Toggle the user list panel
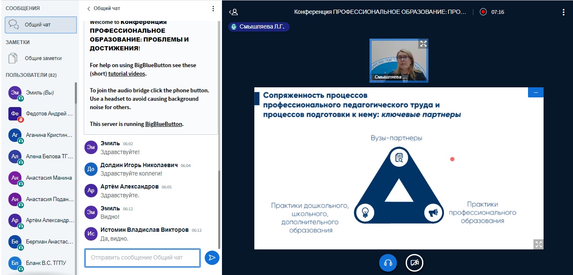Screen dimensions: 573x275 233,12
